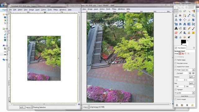Select the Eraser tool

point(176,33)
